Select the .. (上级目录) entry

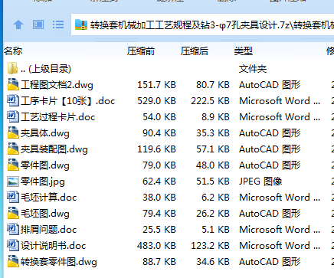[46, 69]
